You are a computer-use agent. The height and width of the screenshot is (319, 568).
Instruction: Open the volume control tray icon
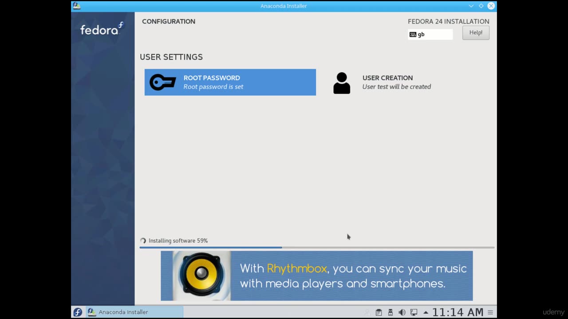(x=402, y=312)
